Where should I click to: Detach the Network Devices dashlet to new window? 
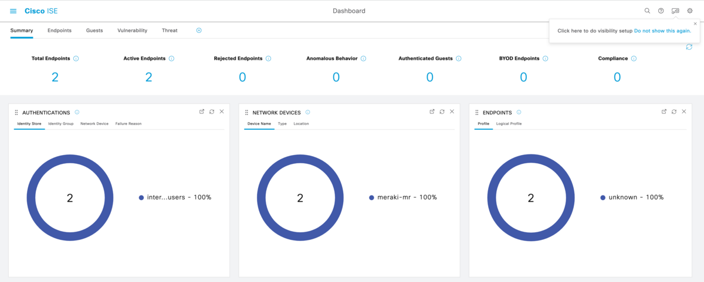pos(432,112)
